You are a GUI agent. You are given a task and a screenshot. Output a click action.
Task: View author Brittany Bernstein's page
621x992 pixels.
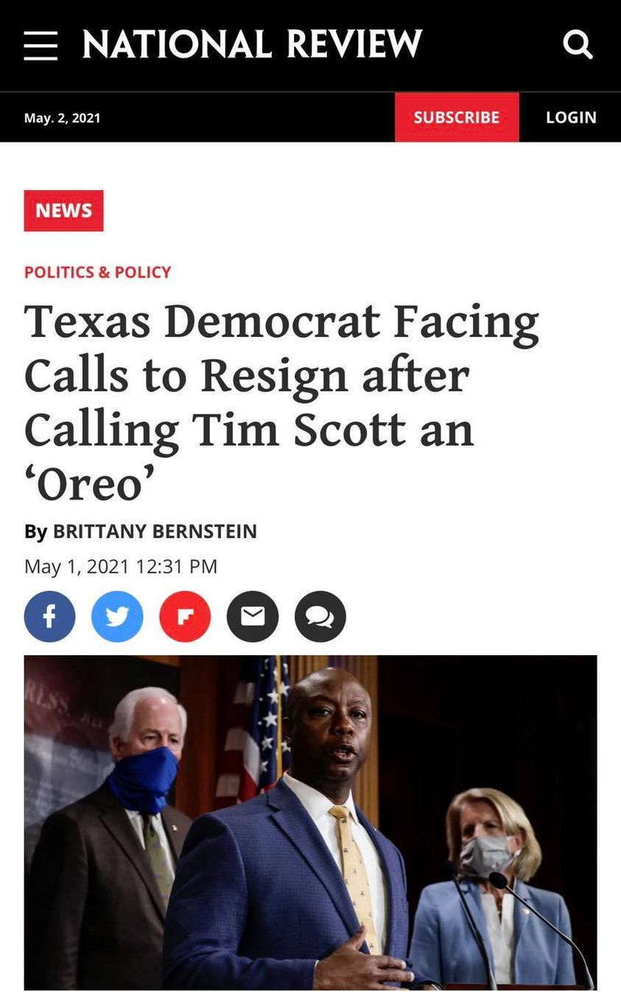tap(155, 531)
